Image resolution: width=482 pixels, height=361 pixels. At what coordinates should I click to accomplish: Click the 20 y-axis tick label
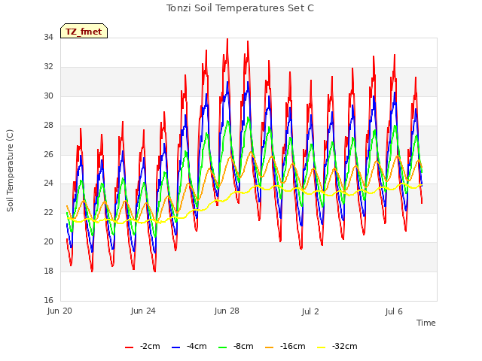pos(48,242)
